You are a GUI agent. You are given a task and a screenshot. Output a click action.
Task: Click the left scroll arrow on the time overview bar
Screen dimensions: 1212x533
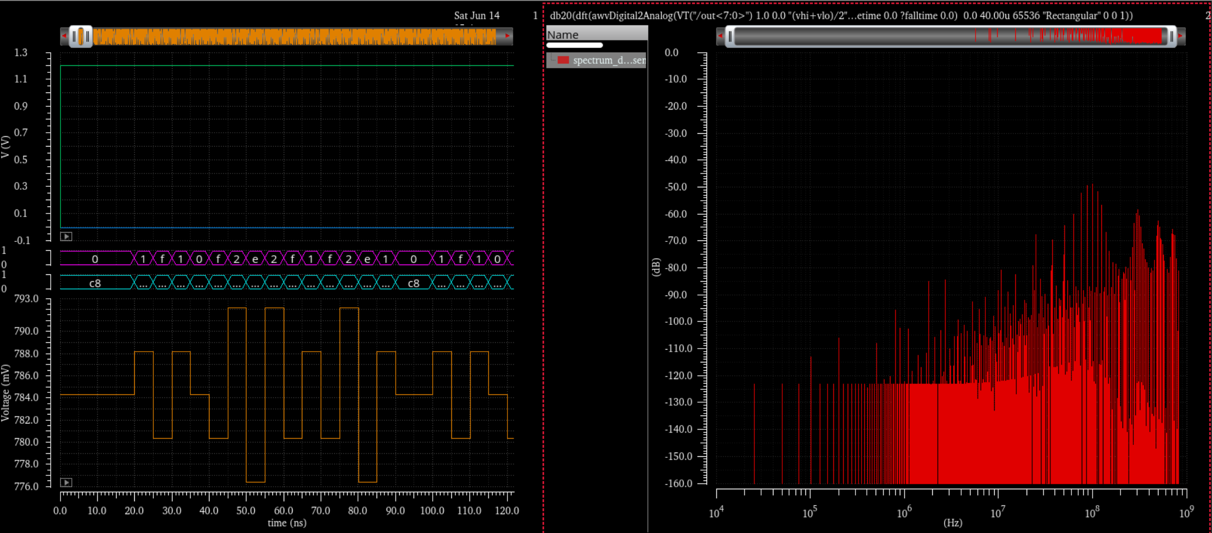click(64, 35)
